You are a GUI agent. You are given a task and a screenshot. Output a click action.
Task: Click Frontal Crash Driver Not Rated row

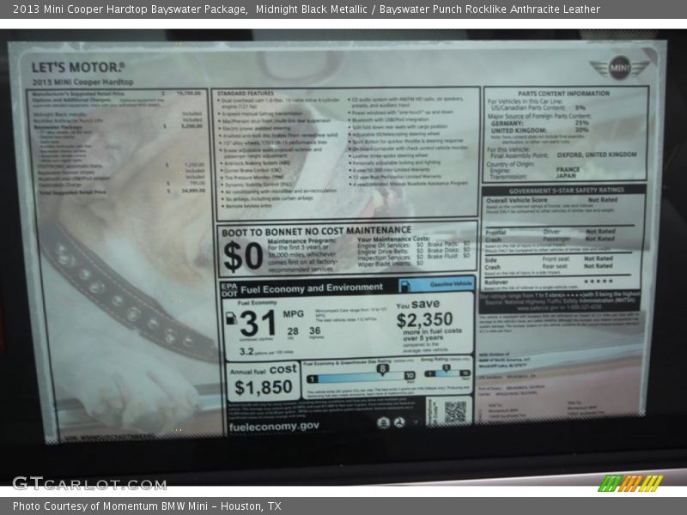[x=550, y=232]
